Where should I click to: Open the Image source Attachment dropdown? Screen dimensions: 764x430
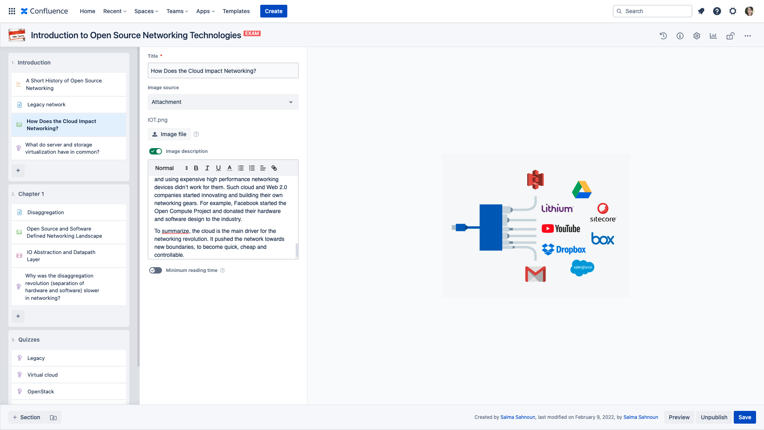223,102
